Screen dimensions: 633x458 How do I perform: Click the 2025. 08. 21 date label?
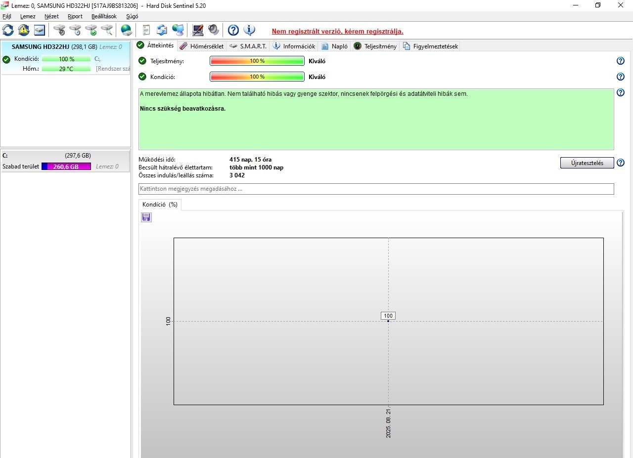click(x=388, y=423)
